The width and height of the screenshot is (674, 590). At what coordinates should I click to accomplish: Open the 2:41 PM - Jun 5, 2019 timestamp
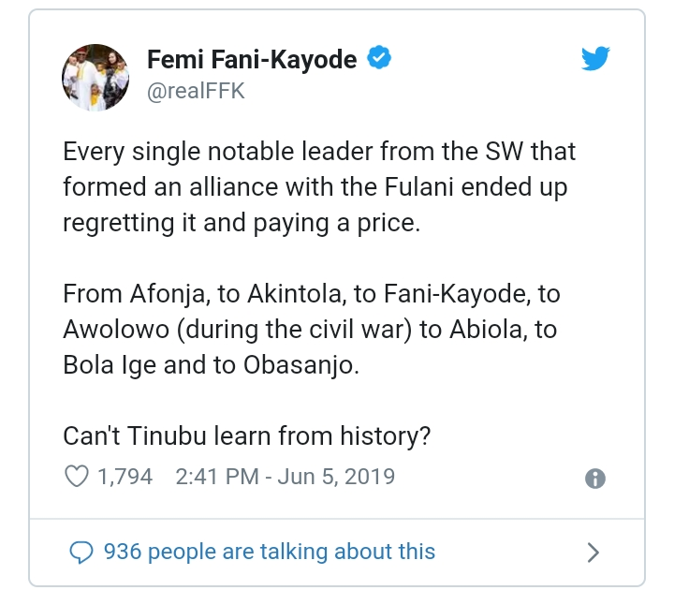(285, 477)
